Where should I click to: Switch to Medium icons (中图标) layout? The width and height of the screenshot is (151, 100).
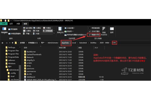click(x=47, y=28)
